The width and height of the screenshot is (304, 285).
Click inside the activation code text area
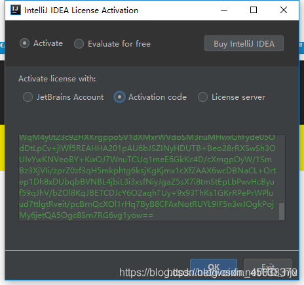[152, 177]
